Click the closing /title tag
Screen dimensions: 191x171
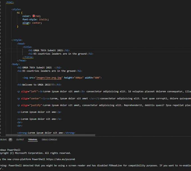click(28, 57)
